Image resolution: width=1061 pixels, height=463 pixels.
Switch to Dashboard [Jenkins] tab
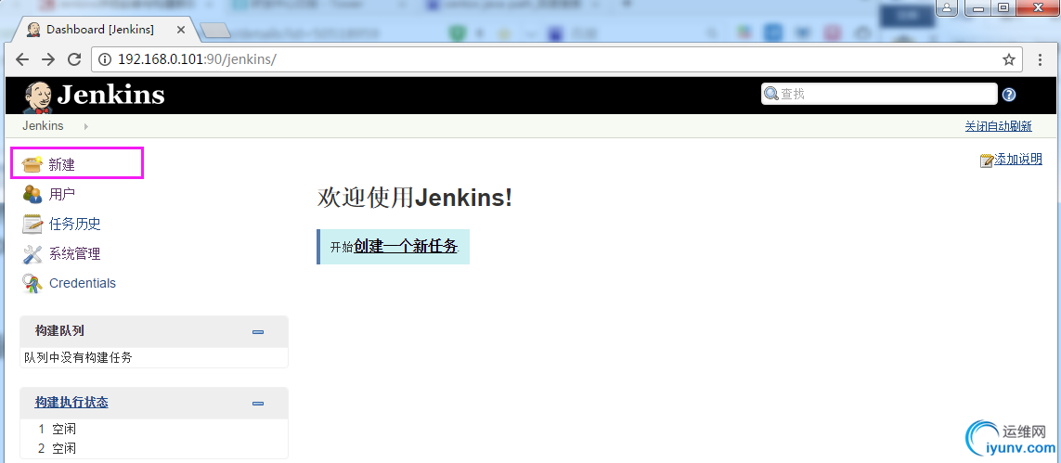click(x=100, y=30)
